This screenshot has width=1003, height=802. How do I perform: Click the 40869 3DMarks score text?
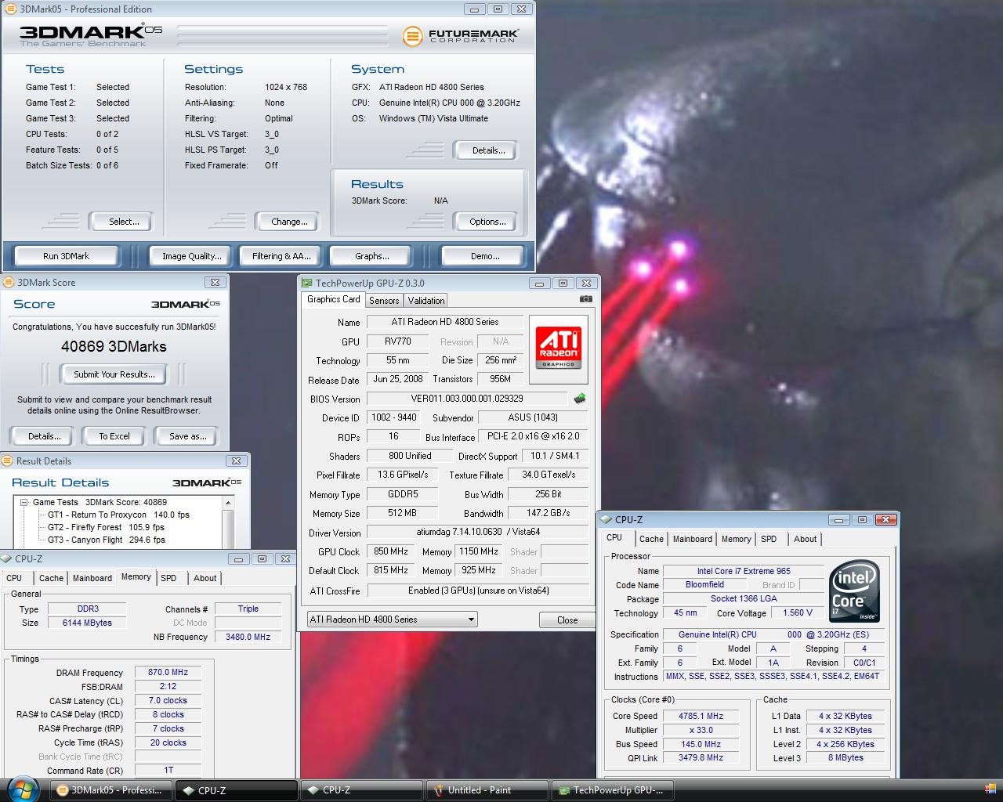(114, 346)
